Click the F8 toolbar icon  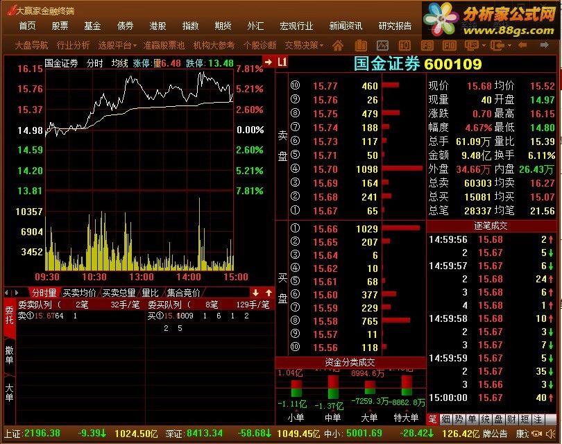[427, 46]
